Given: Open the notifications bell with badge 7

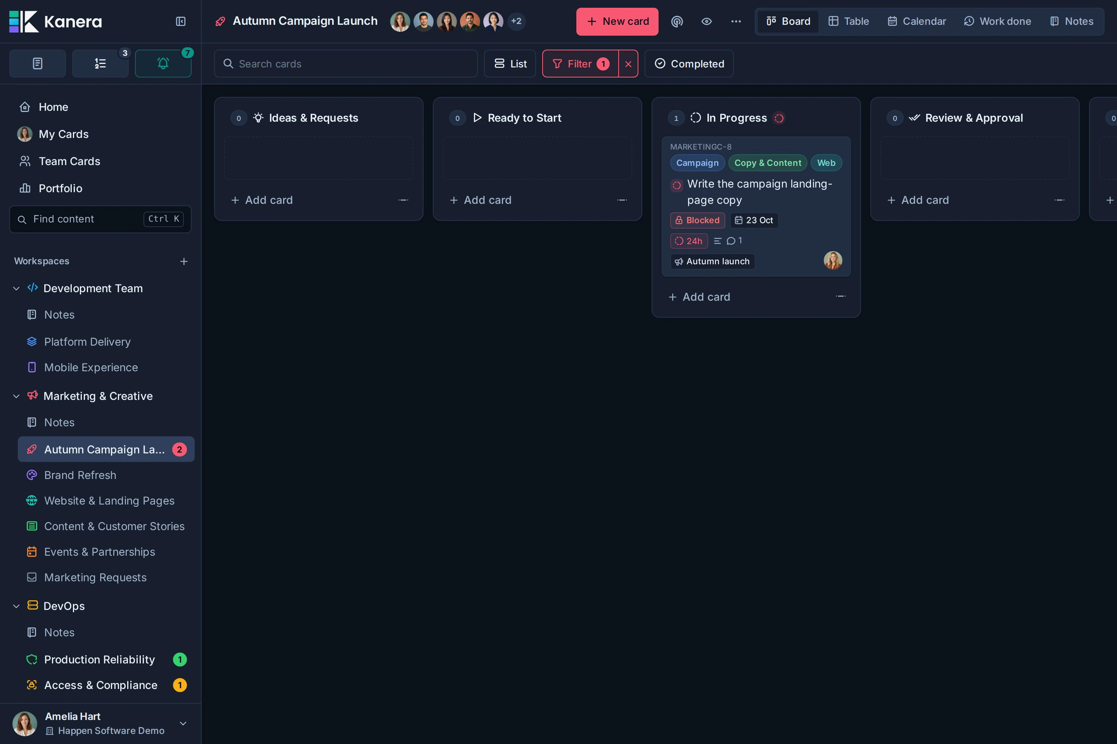Looking at the screenshot, I should (163, 64).
